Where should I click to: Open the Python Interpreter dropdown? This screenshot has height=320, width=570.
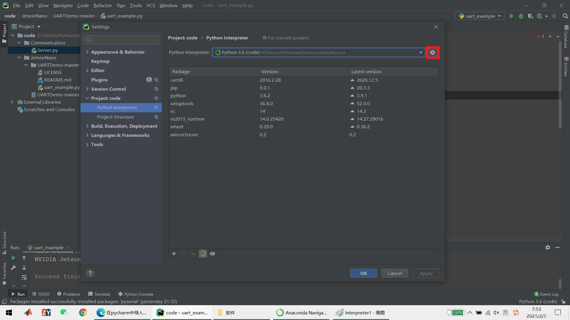pyautogui.click(x=421, y=52)
